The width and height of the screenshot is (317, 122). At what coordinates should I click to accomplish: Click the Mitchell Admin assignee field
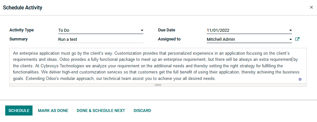coord(249,39)
